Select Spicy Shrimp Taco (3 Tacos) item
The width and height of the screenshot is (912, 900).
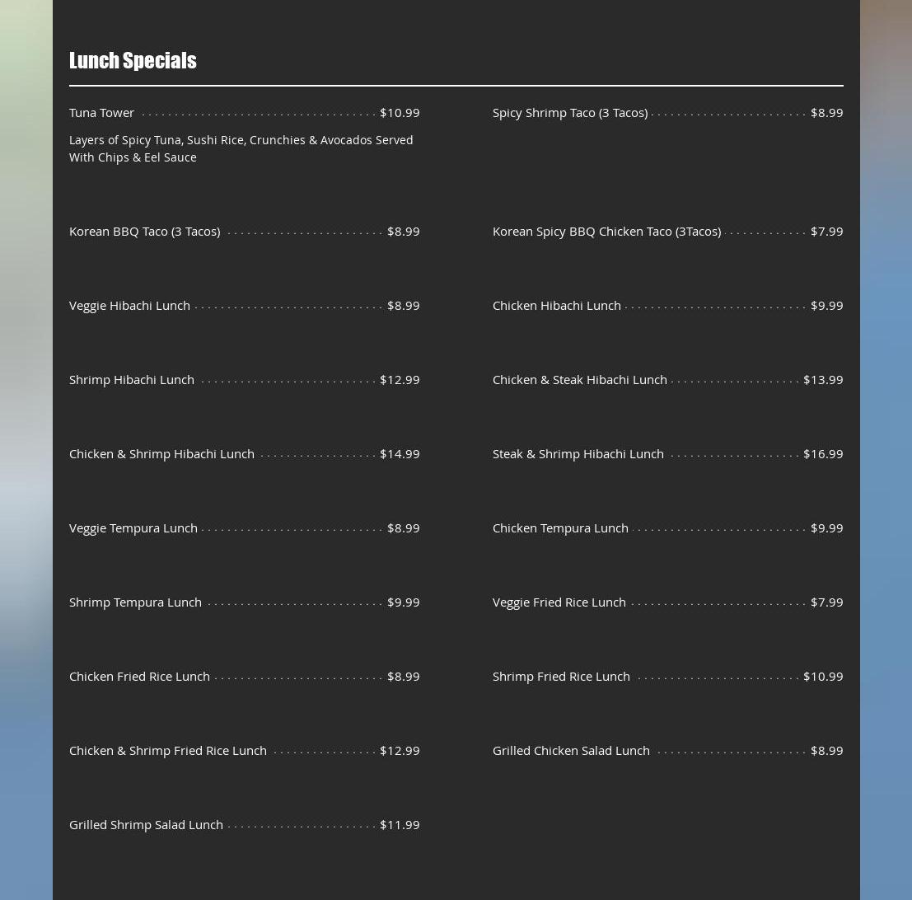point(569,112)
